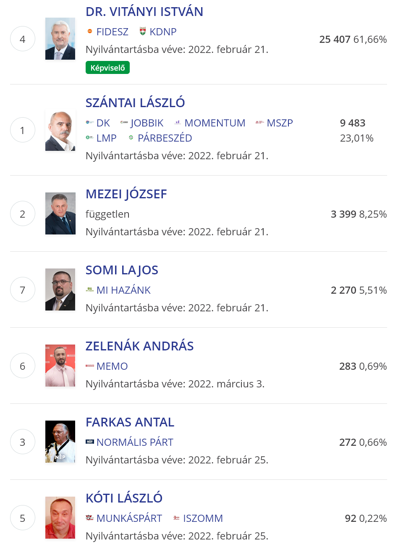Click the KDNP party crest icon
Image resolution: width=398 pixels, height=550 pixels.
point(143,32)
